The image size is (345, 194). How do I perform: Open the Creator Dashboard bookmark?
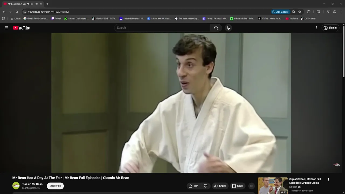pyautogui.click(x=77, y=19)
